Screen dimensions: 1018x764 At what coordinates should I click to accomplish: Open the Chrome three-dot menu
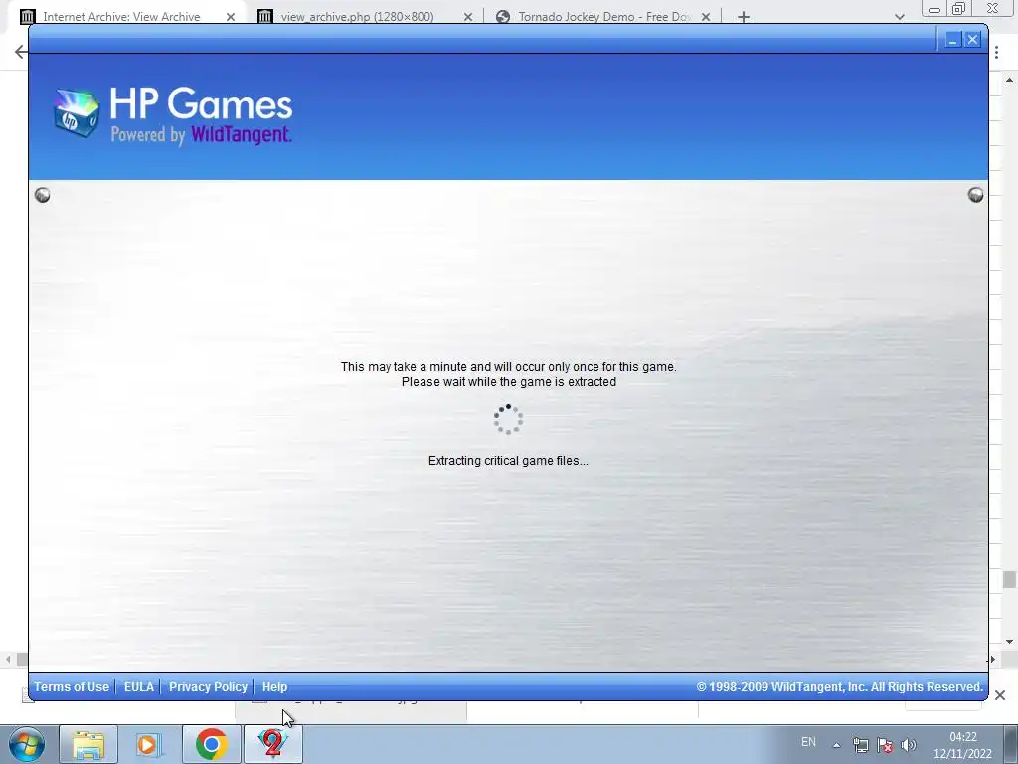[x=996, y=52]
